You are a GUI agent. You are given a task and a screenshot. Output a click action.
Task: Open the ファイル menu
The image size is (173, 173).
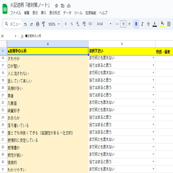pos(15,13)
